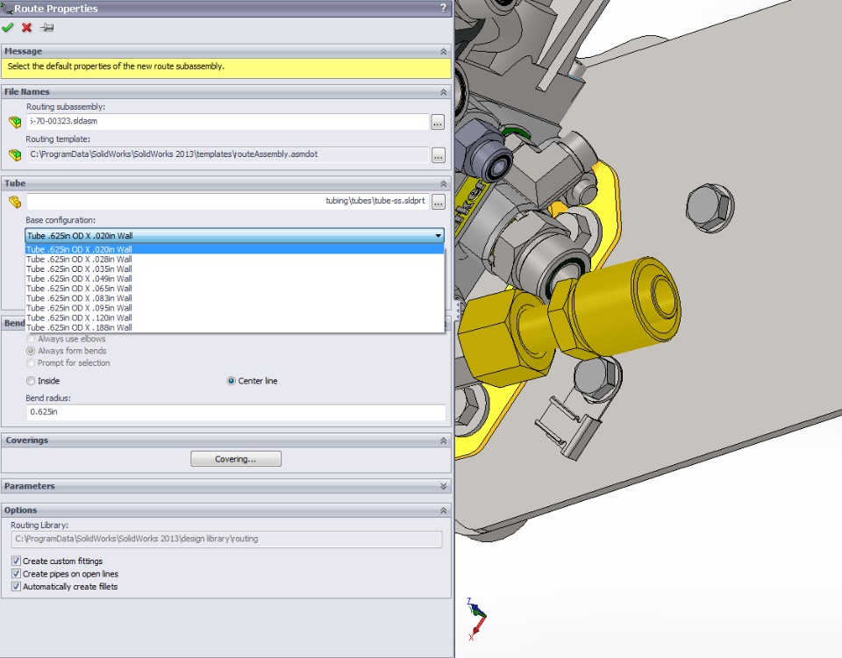
Task: Select Prompt for selection radio button
Action: click(31, 363)
